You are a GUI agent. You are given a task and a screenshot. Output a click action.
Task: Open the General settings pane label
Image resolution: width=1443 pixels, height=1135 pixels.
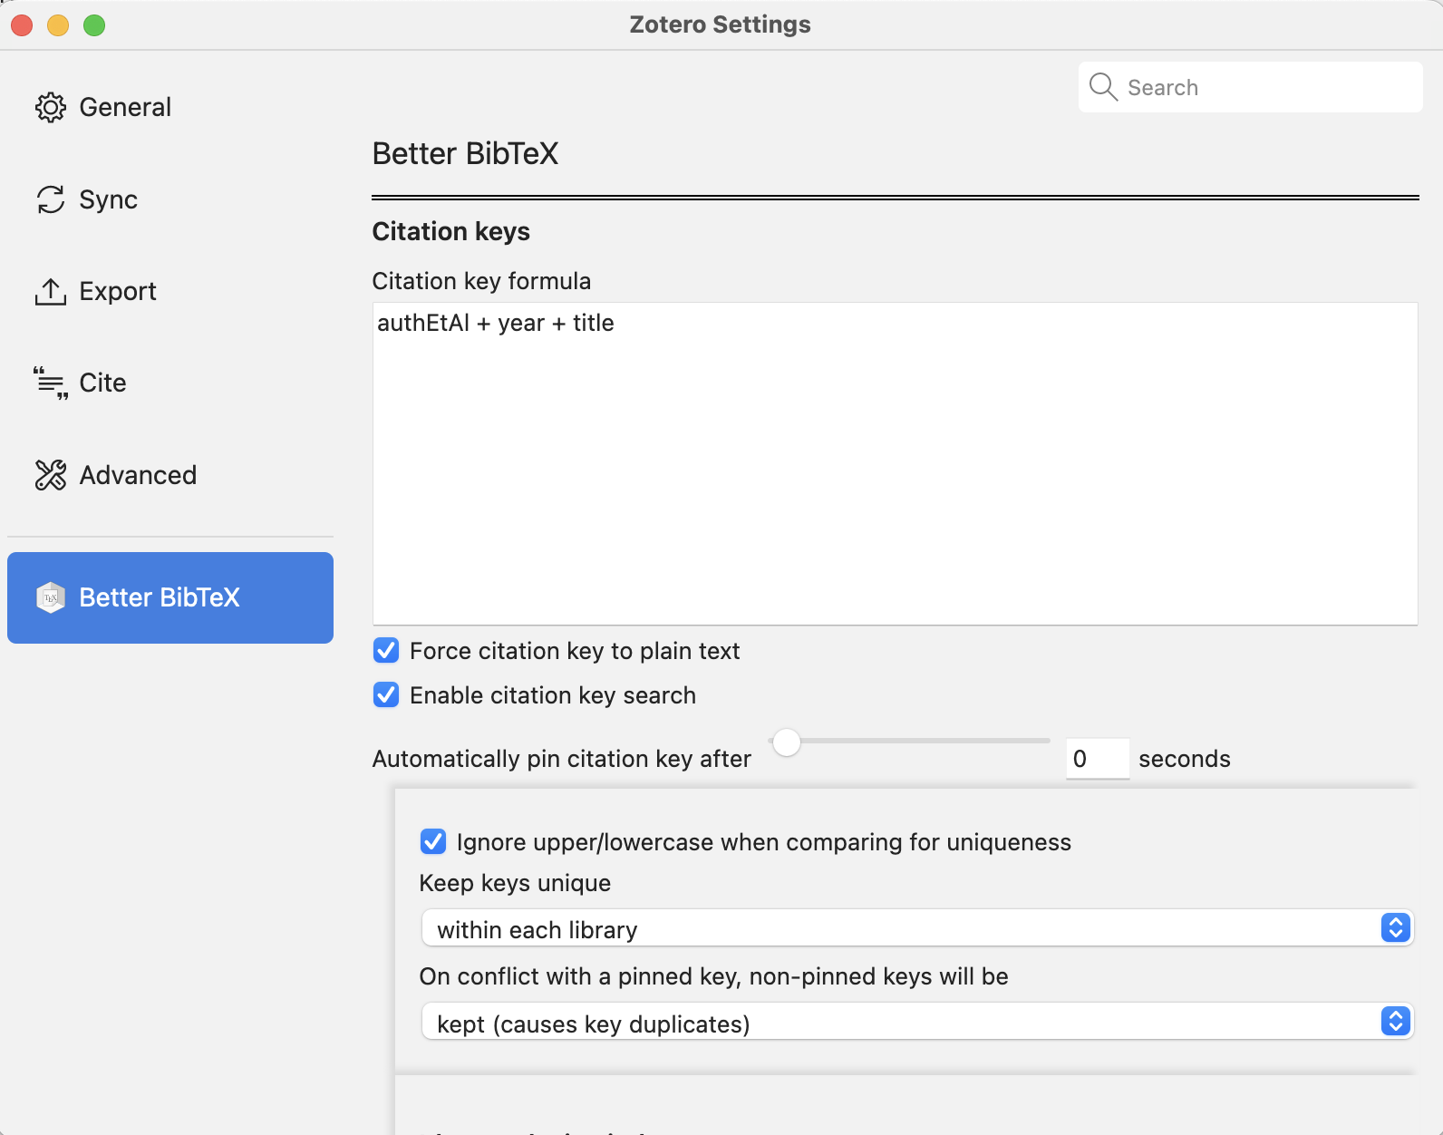point(125,108)
